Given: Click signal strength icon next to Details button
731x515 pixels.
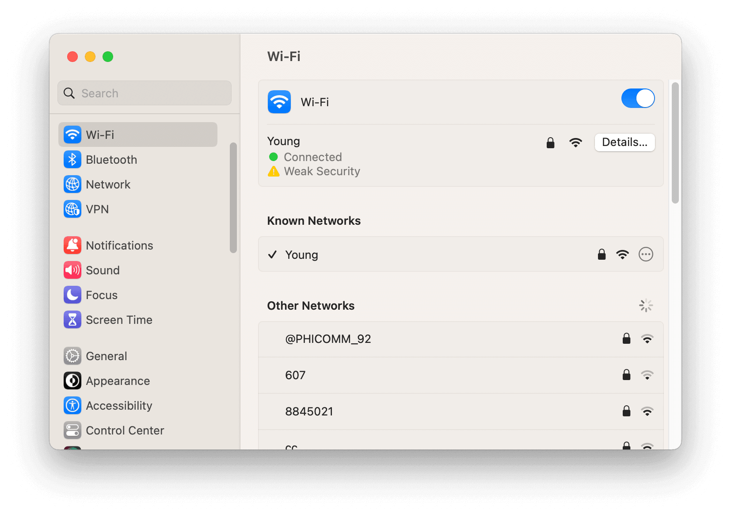Looking at the screenshot, I should pyautogui.click(x=575, y=142).
